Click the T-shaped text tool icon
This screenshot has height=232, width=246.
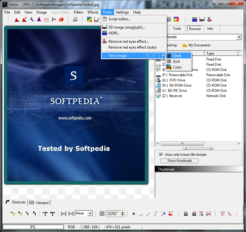click(x=45, y=214)
